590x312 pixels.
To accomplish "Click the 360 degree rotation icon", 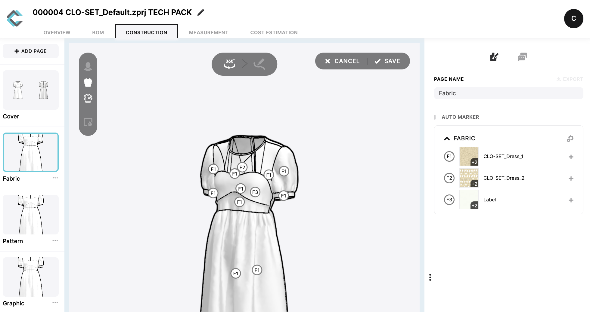I will click(x=230, y=64).
